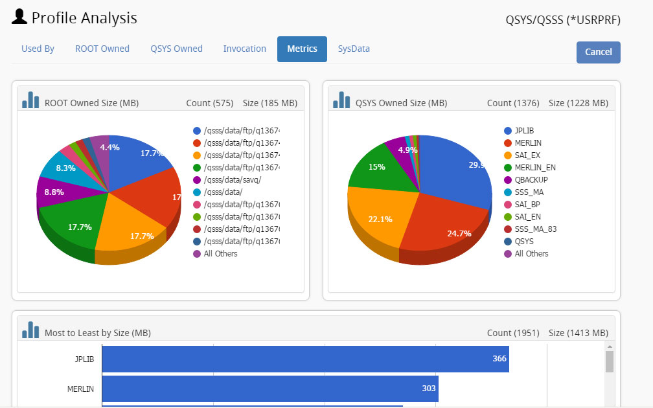Click the bar chart icon for ROOT Owned Size

click(30, 100)
